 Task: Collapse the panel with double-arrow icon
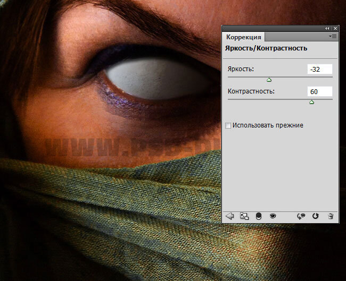coord(327,28)
